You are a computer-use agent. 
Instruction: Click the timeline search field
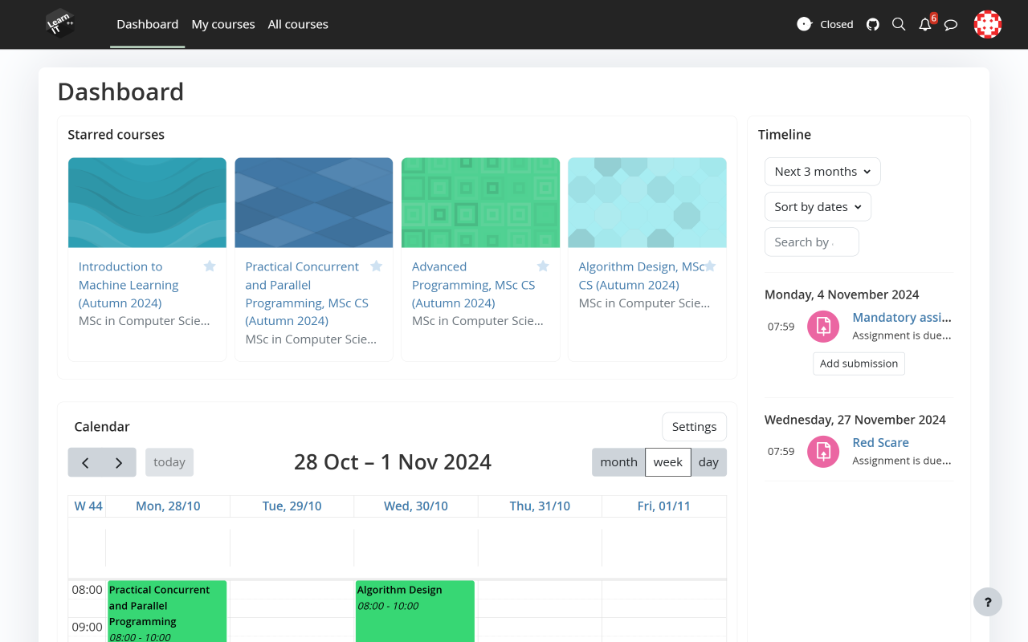[x=812, y=242]
